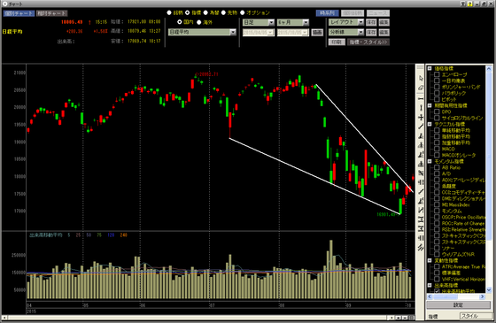The image size is (496, 323).
Task: Collapse the テクニカル指標 tree group
Action: (x=430, y=124)
